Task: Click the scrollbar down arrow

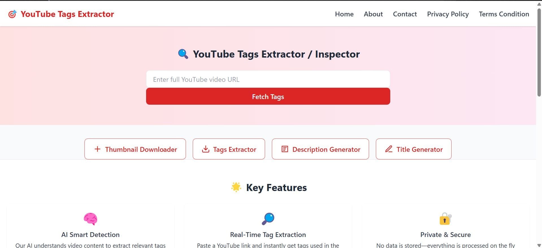Action: [539, 245]
